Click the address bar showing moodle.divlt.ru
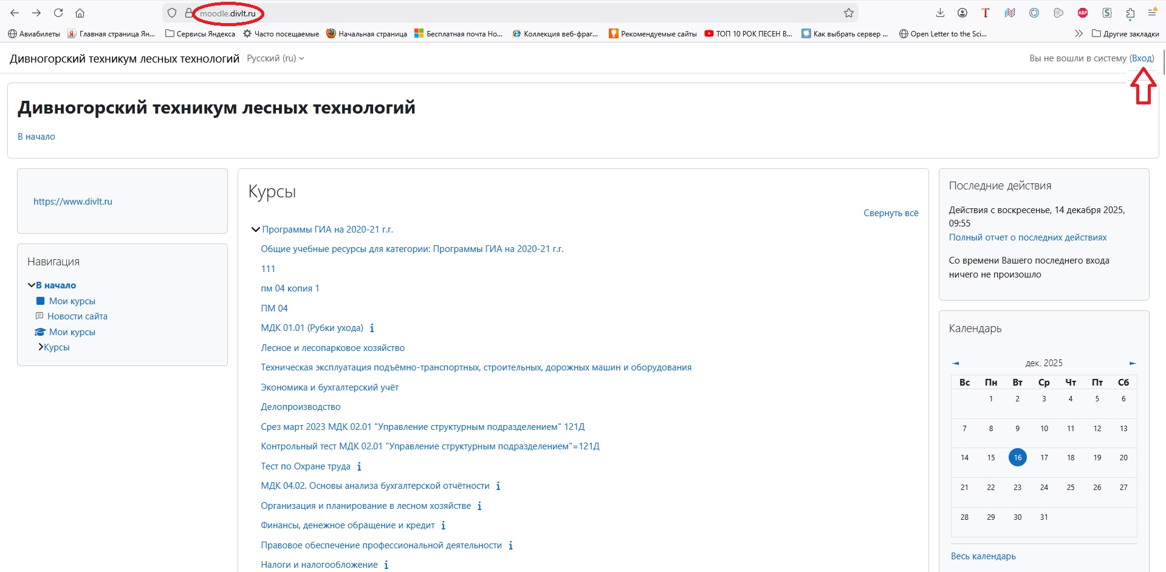1166x572 pixels. click(x=486, y=13)
